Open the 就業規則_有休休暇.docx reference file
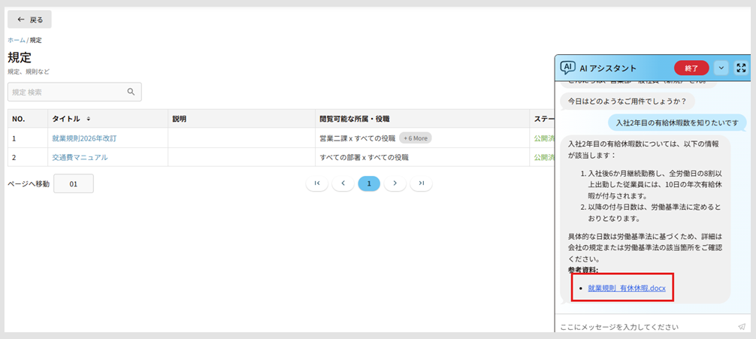The image size is (756, 339). point(626,288)
